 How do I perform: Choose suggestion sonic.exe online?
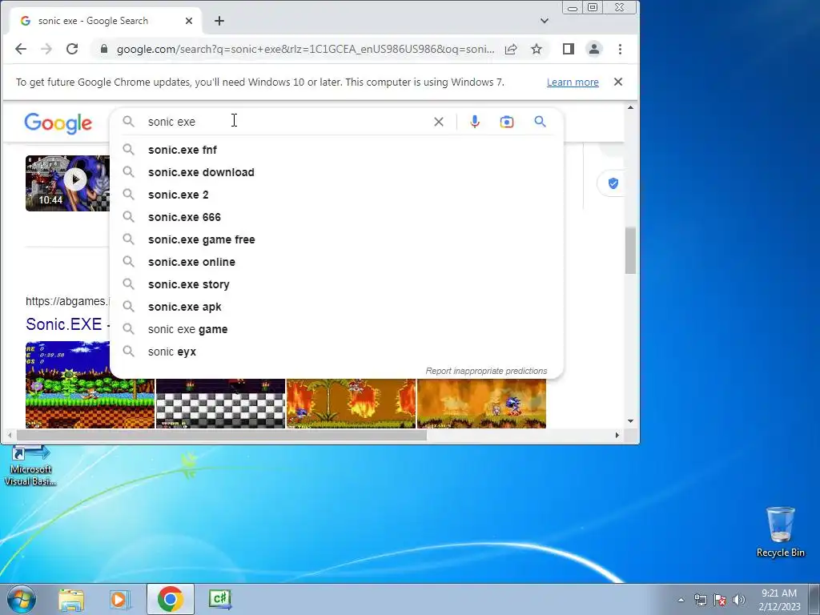(337, 263)
